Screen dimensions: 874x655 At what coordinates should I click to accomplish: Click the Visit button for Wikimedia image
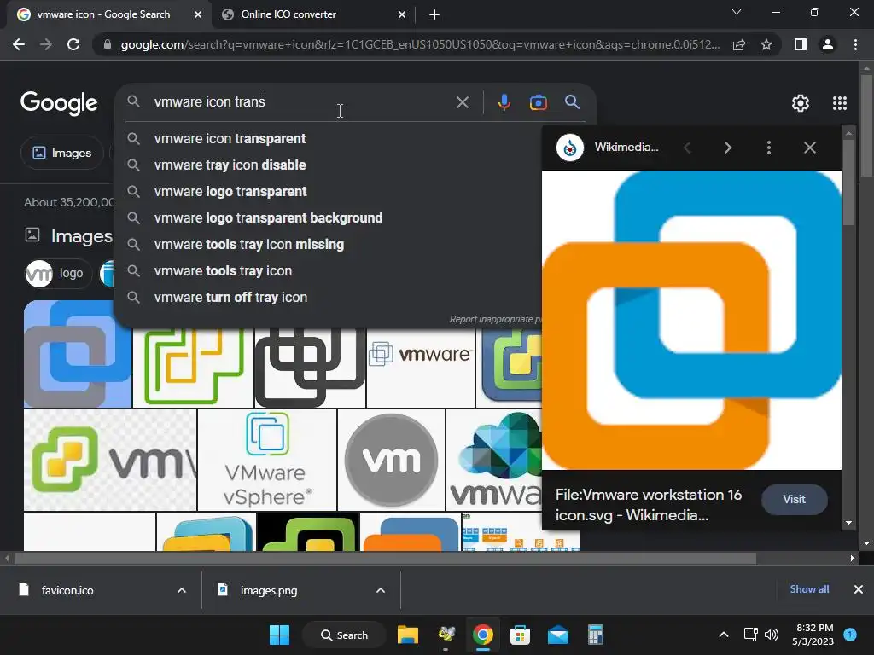pyautogui.click(x=795, y=500)
